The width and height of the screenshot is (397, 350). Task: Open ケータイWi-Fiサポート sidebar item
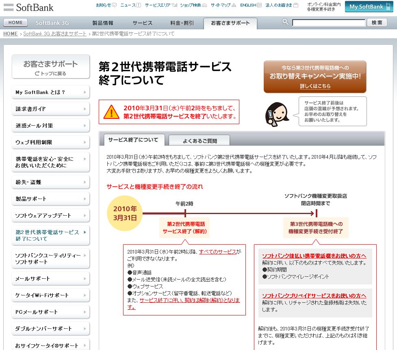51,295
